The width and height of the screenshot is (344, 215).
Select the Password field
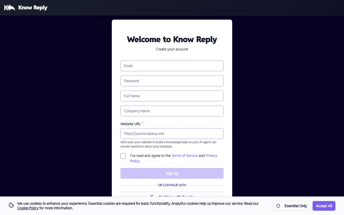[172, 81]
